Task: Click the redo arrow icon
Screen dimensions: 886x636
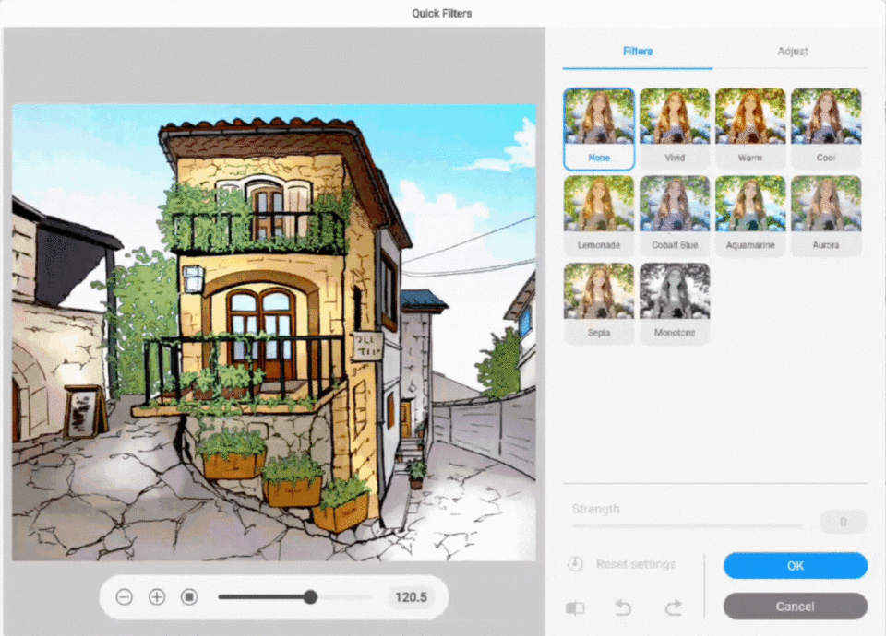Action: (x=674, y=607)
